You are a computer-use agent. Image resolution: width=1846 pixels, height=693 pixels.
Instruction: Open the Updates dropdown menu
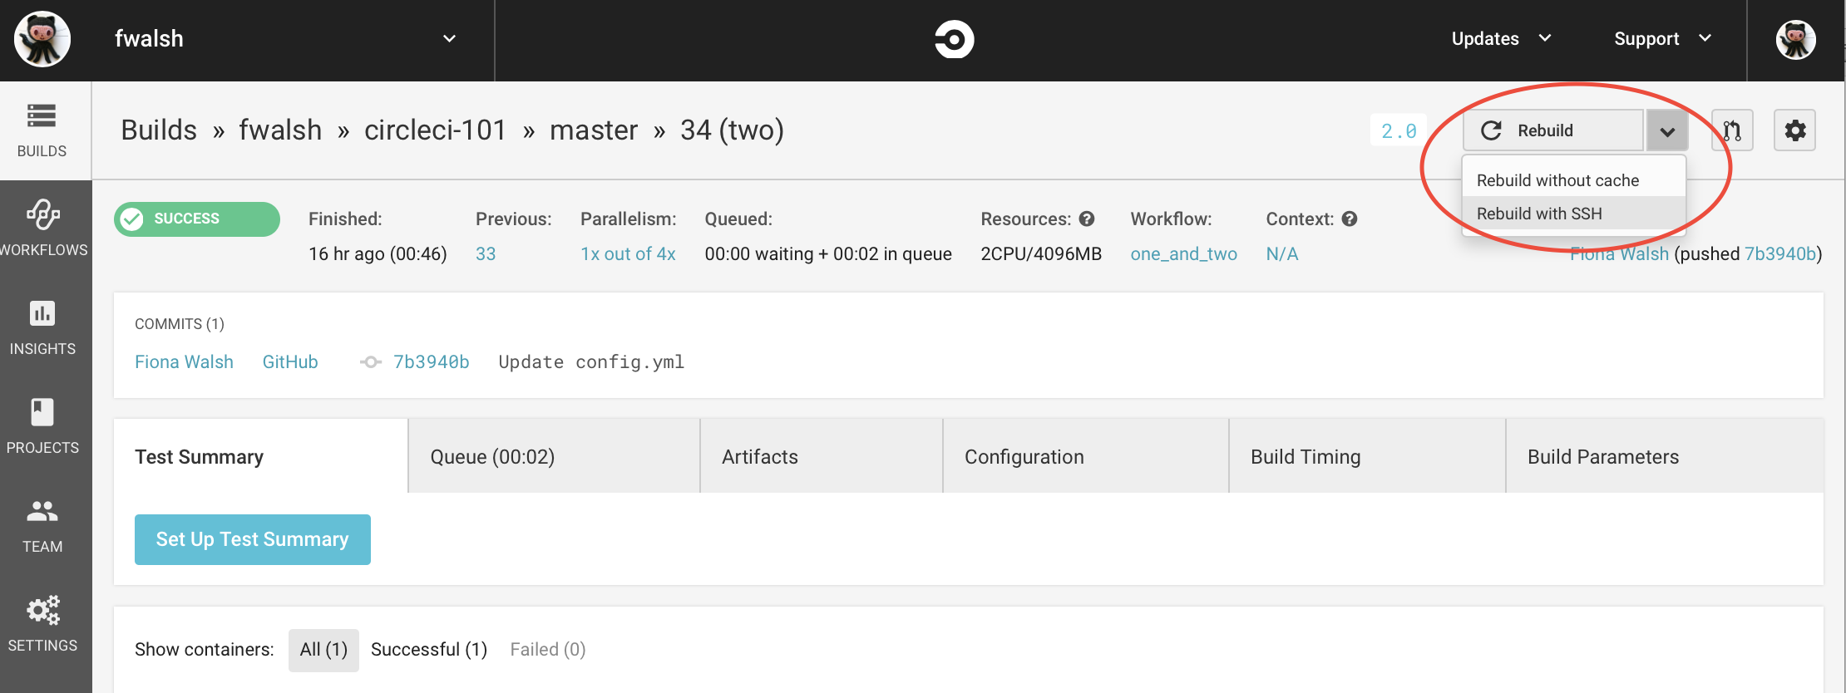coord(1501,38)
